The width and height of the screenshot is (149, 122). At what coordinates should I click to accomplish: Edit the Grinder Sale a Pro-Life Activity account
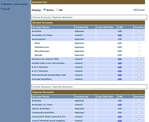[120, 63]
